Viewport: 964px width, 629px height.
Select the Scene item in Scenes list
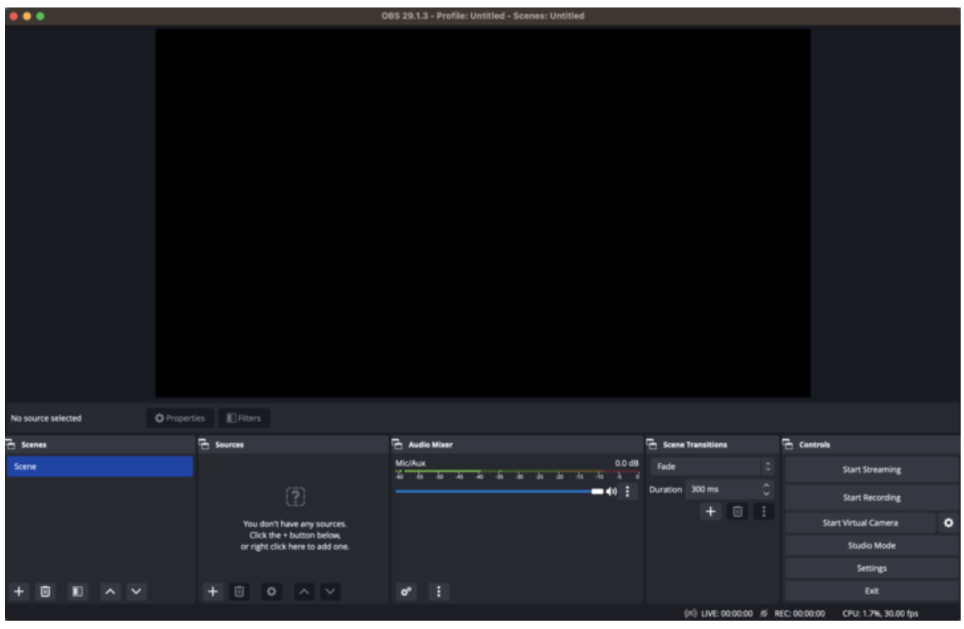tap(100, 466)
